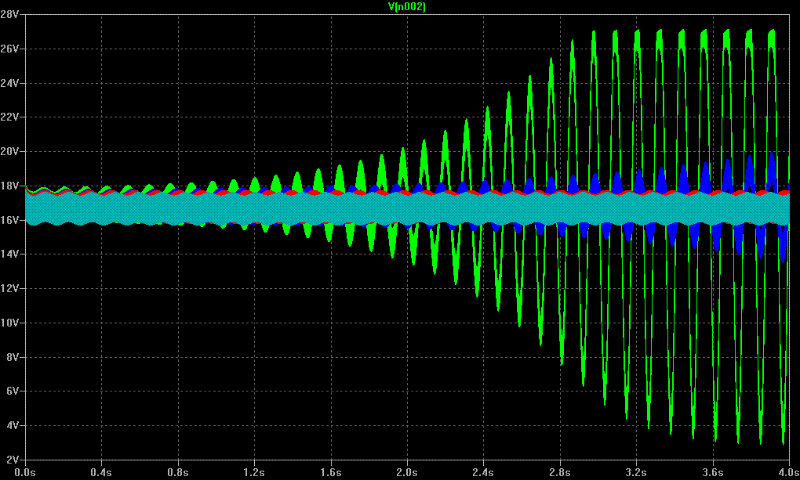800x480 pixels.
Task: Click the 1.6s time axis label
Action: pos(331,472)
